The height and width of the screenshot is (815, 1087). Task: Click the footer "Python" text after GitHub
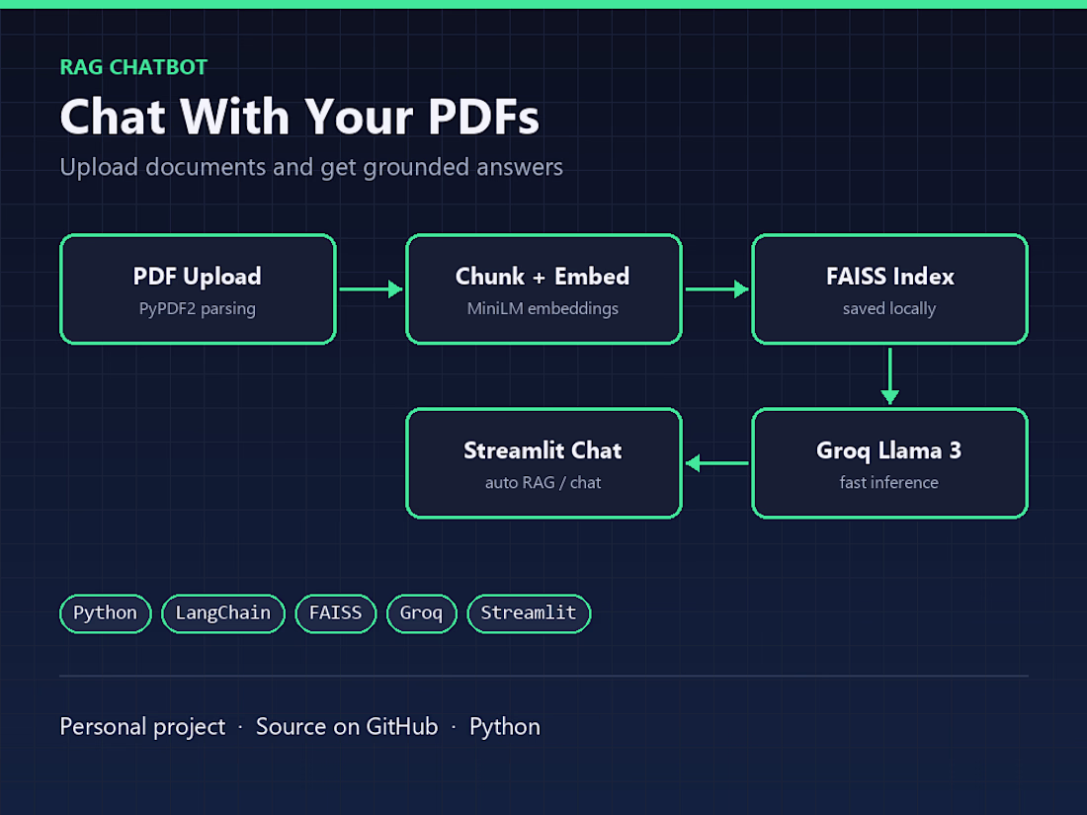[505, 727]
